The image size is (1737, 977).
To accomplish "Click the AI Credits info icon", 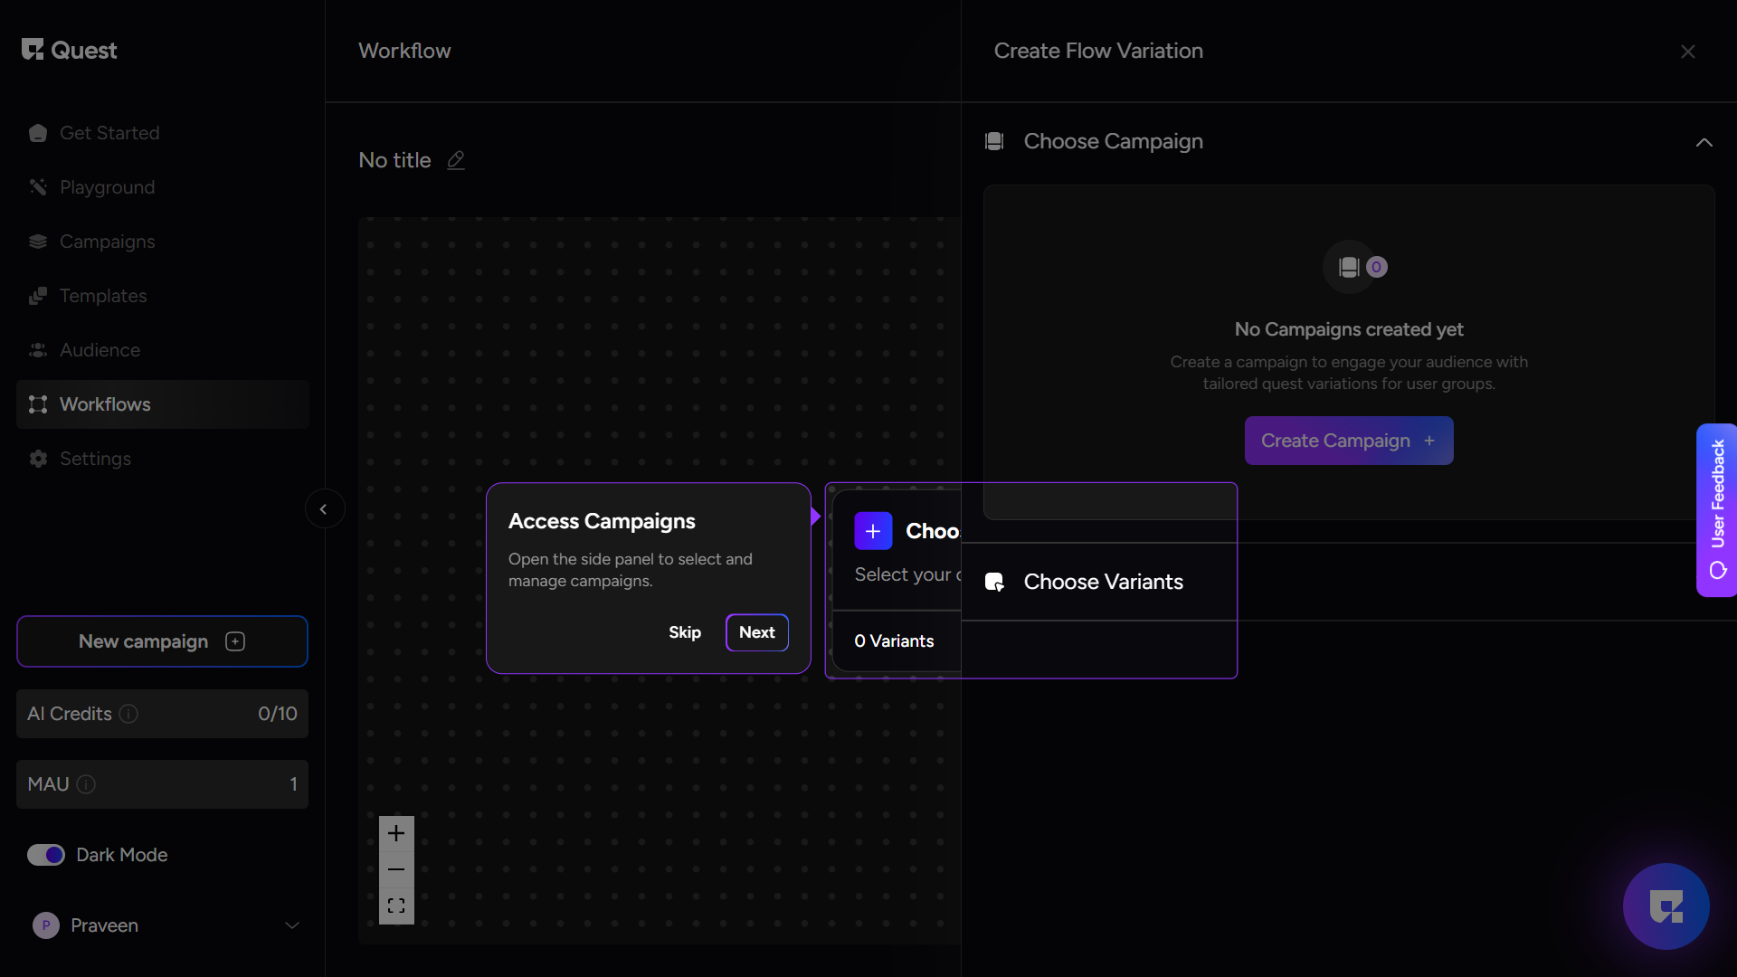I will click(x=128, y=714).
